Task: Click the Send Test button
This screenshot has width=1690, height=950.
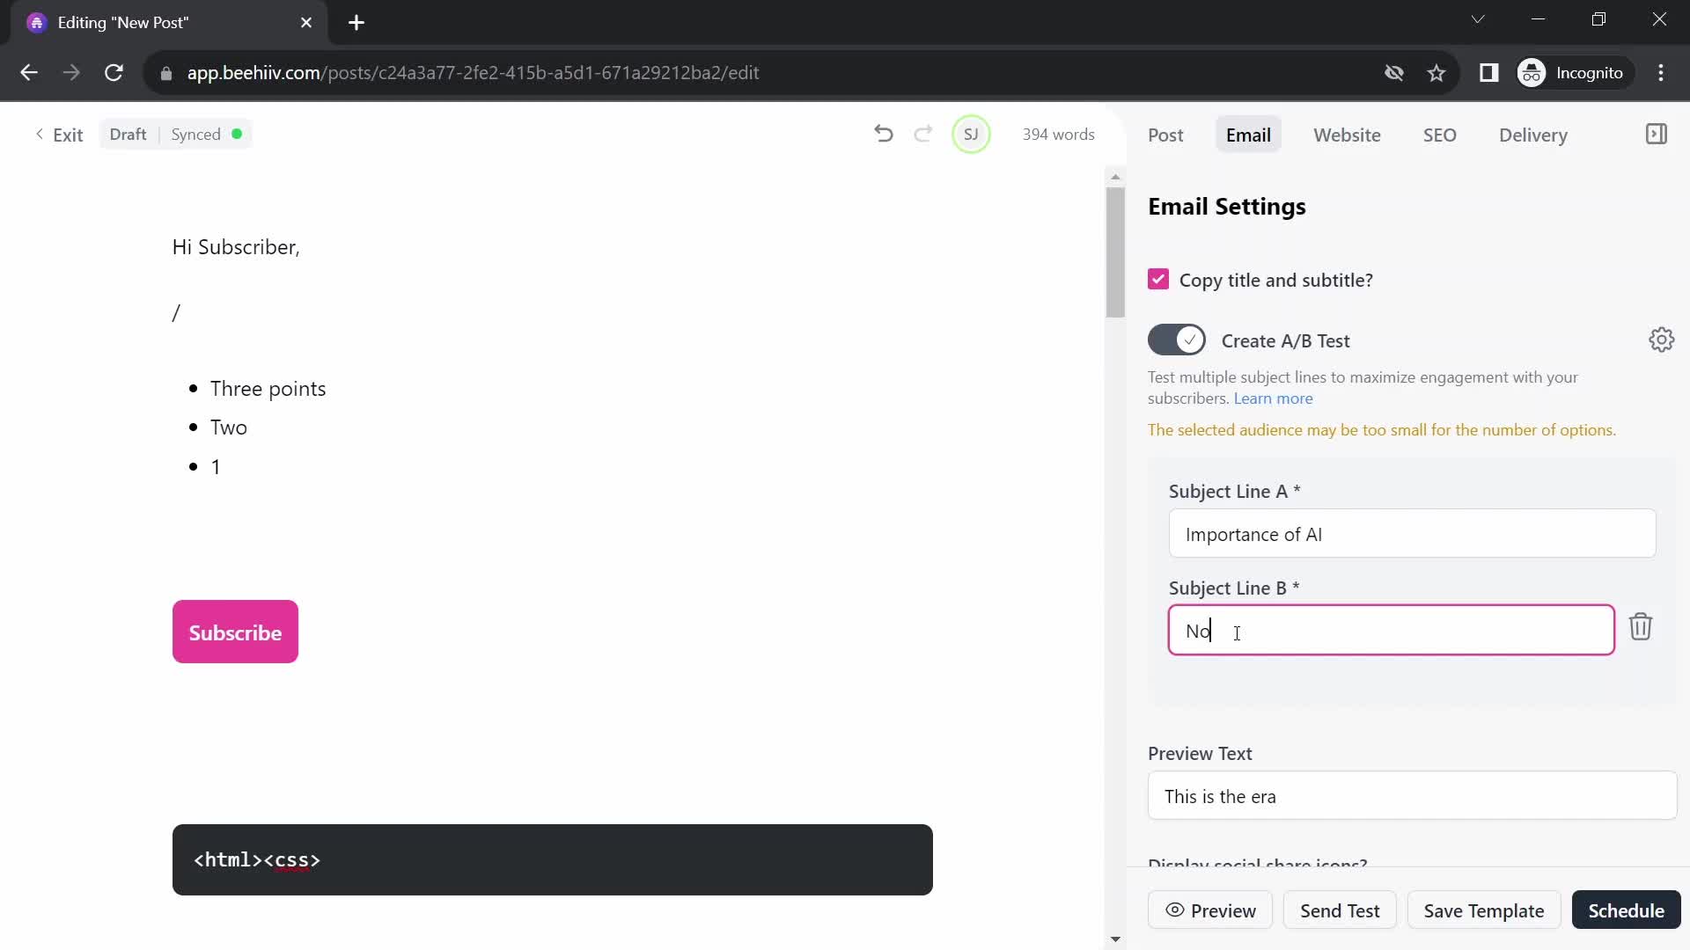Action: click(x=1340, y=910)
